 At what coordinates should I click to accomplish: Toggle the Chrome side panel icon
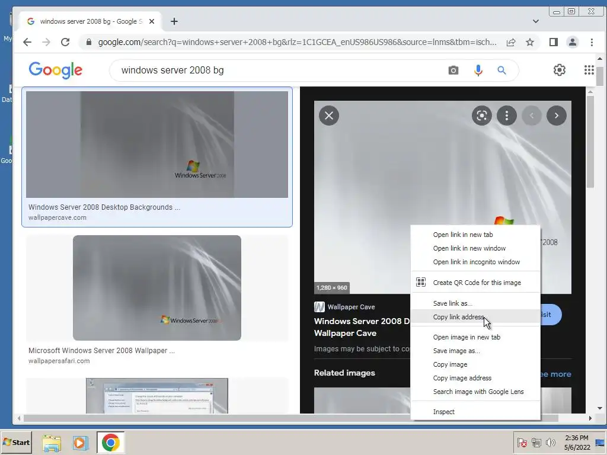click(x=553, y=42)
